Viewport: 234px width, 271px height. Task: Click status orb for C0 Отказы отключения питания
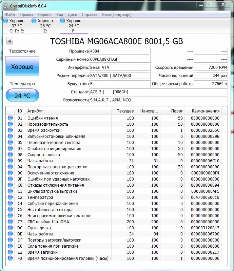click(x=10, y=185)
